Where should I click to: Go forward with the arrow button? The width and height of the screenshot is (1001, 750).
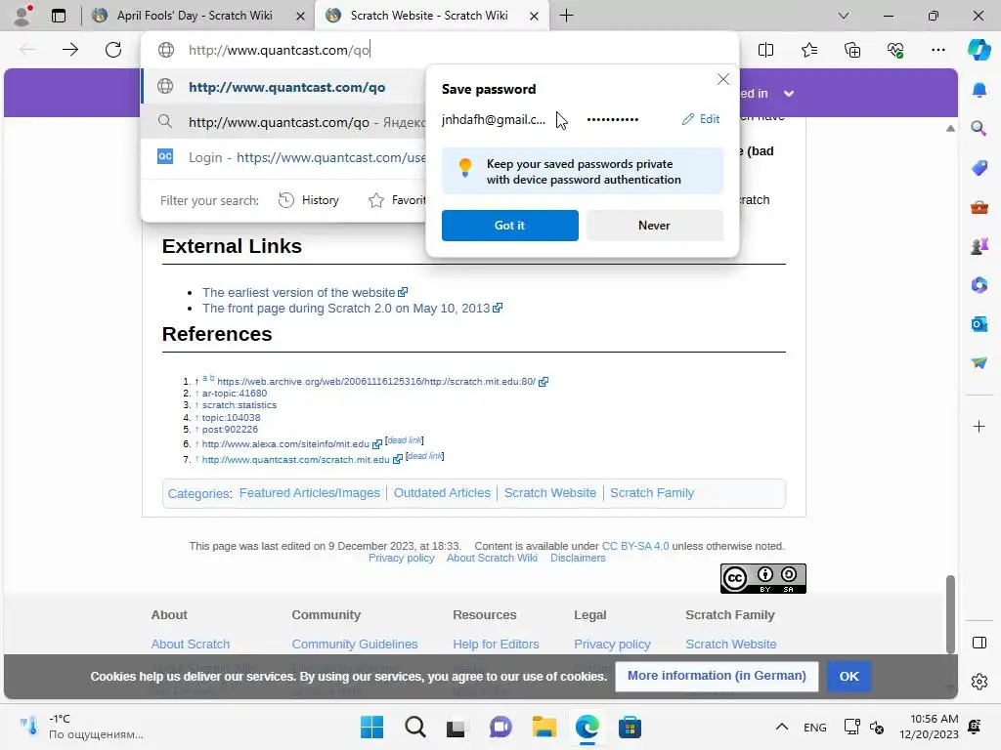pyautogui.click(x=70, y=50)
